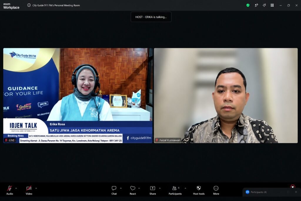Click the red leave icon at bottom right

pos(292,187)
